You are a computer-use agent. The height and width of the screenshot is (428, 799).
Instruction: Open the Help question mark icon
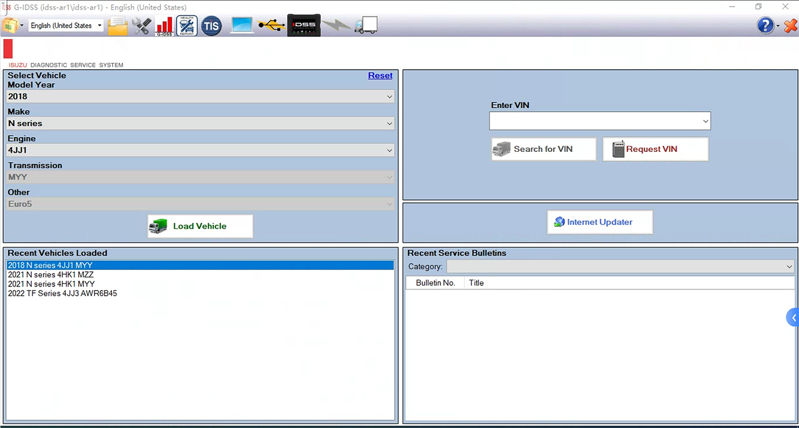coord(765,26)
